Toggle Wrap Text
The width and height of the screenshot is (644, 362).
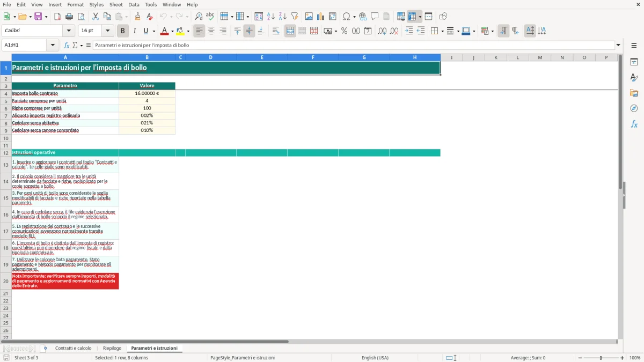[x=276, y=31]
